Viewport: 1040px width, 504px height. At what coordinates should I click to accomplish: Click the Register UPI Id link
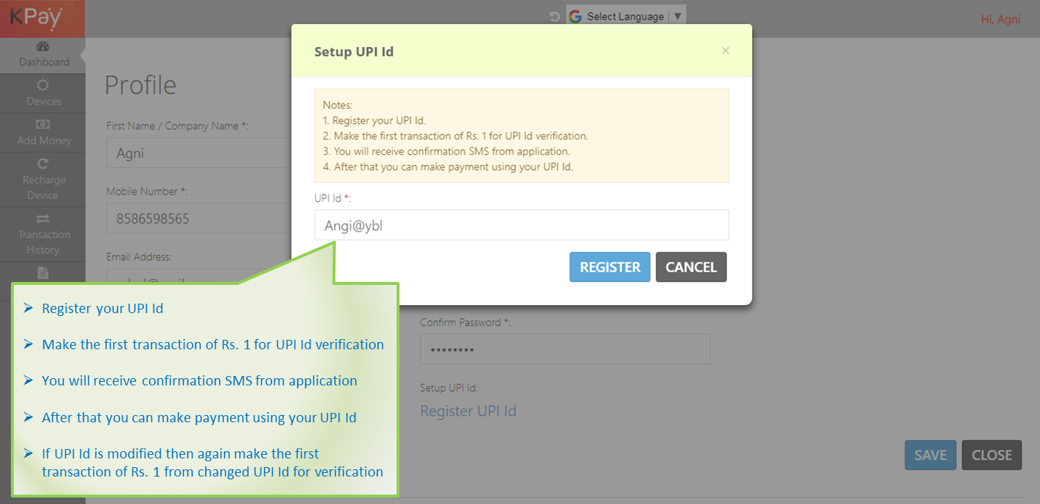[x=468, y=411]
